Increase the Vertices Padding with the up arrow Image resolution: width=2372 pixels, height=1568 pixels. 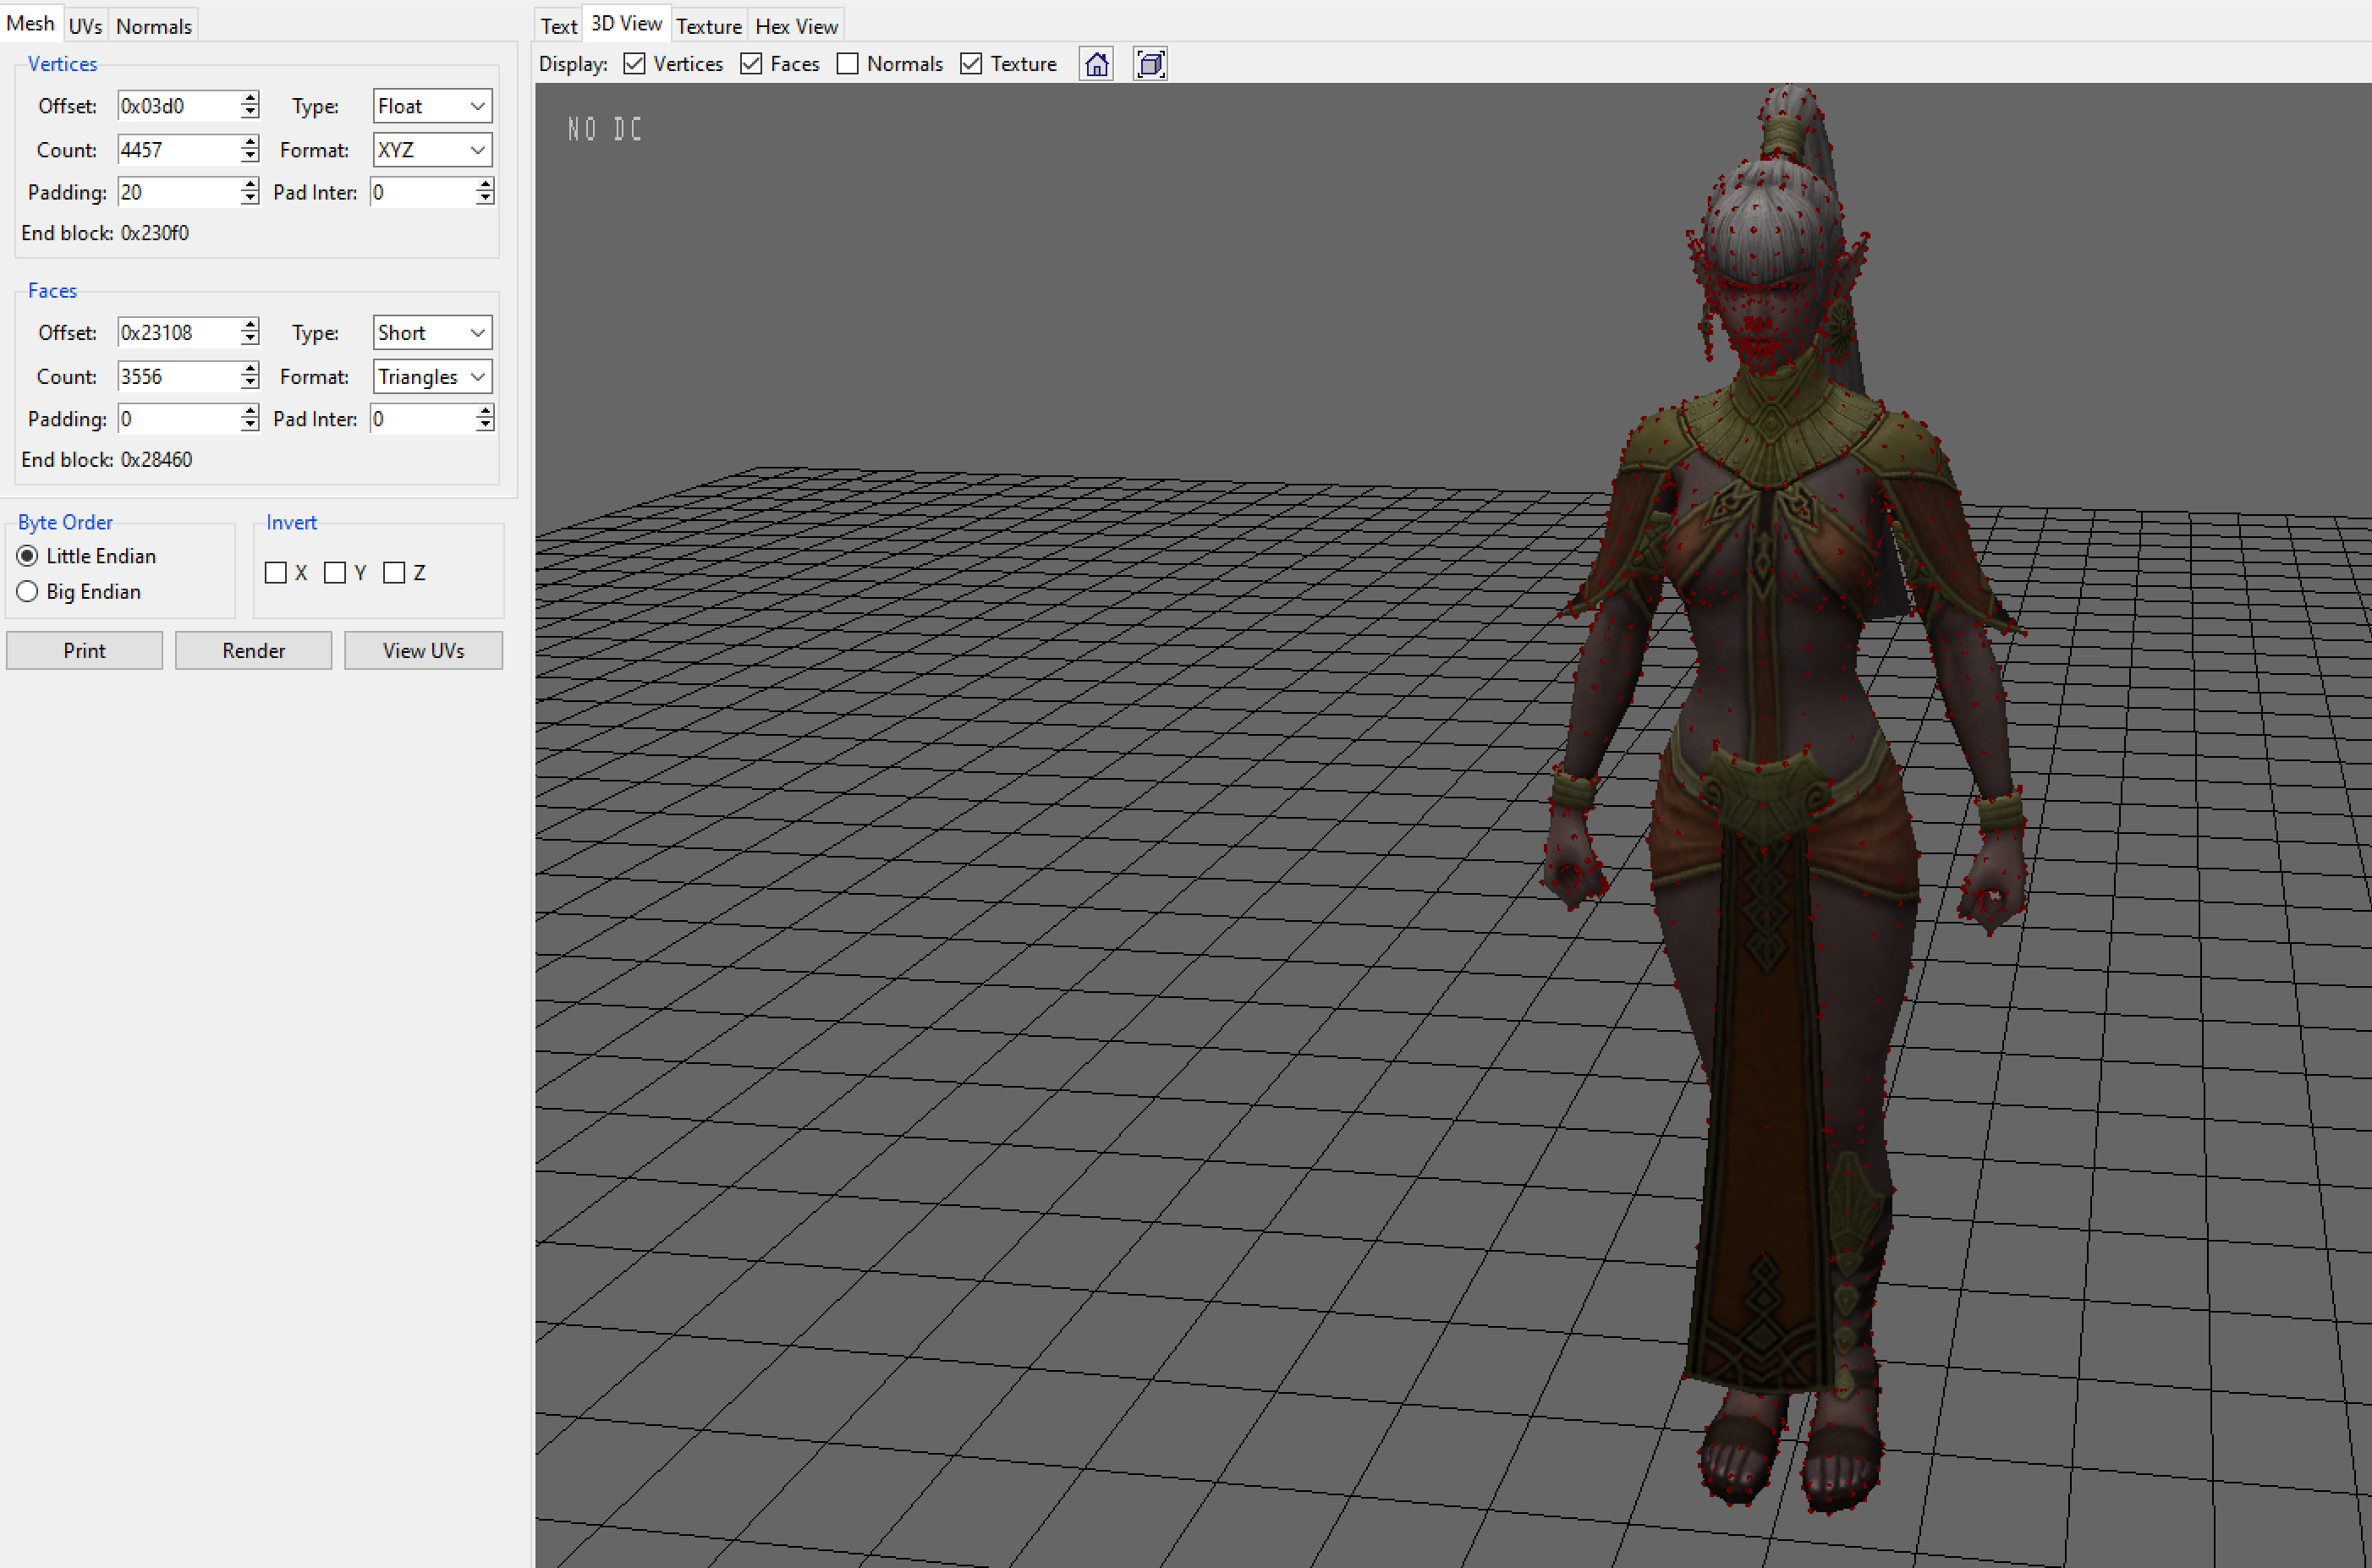pos(250,185)
